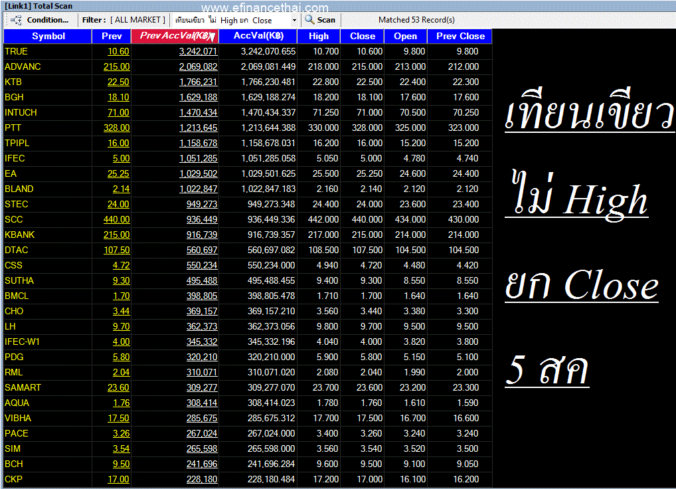Screen dimensions: 676x489
Task: Open TPIPL's Prev price link 16.00
Action: tap(119, 143)
